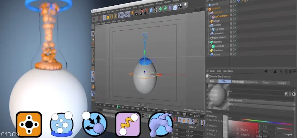Add a Cube primitive object
Screen dimensions: 297x138
[151, 10]
